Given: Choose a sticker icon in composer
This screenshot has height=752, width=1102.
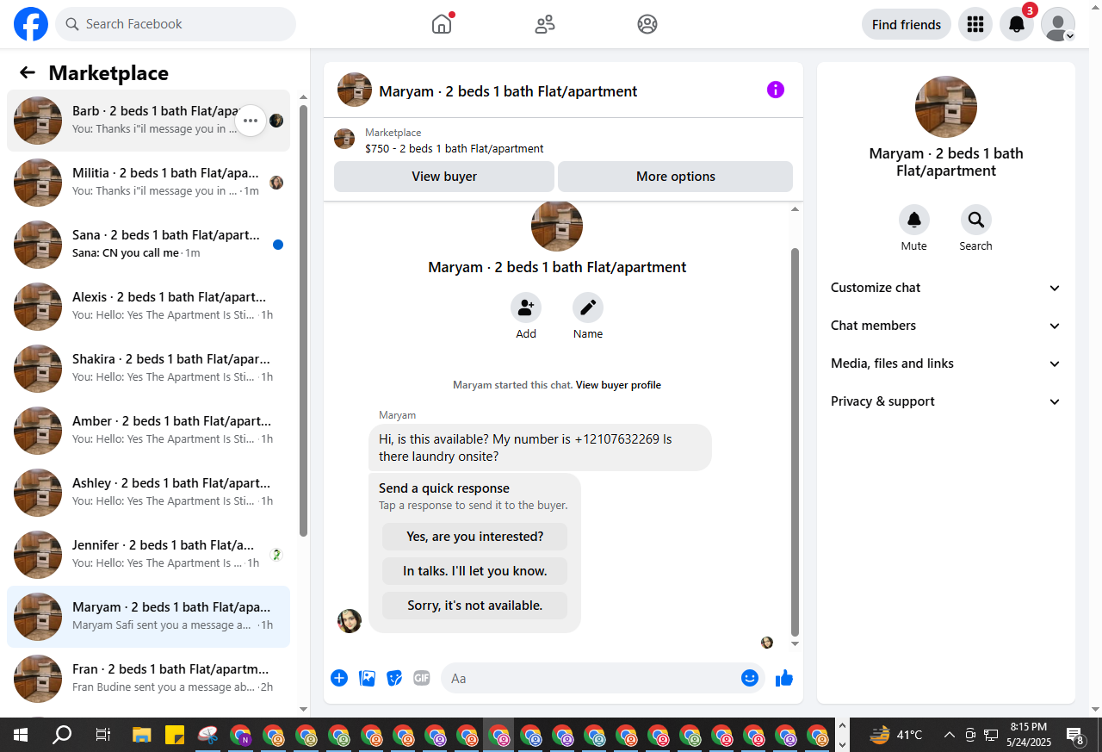Looking at the screenshot, I should pos(394,678).
